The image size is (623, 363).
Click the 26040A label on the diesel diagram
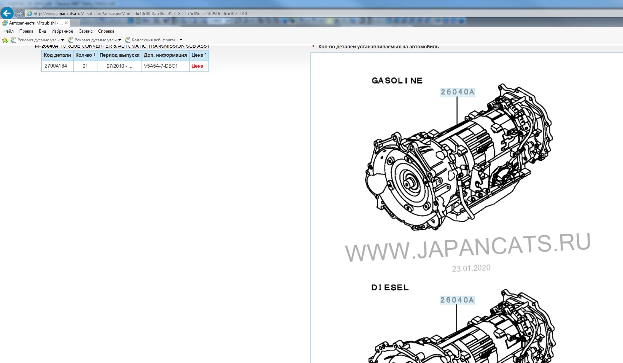[457, 300]
